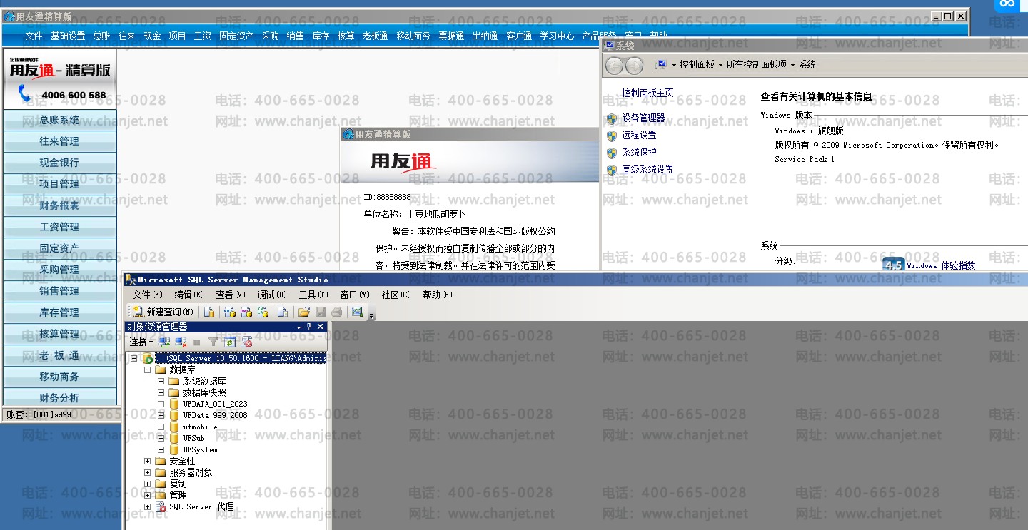Open 财务报表 module in sidebar
Screen dimensions: 1028x530
60,205
